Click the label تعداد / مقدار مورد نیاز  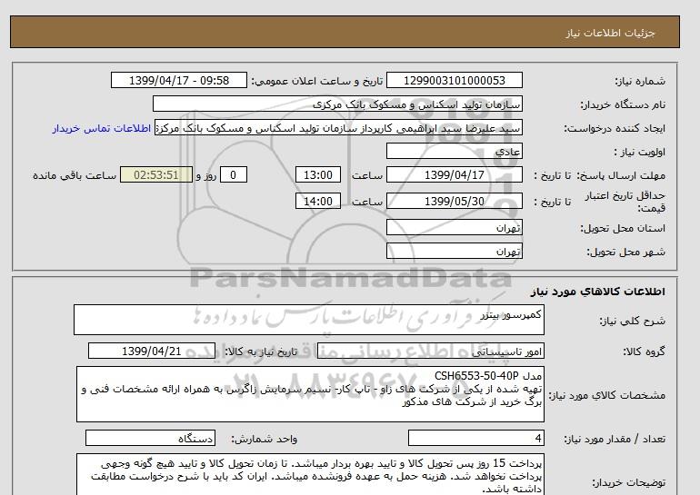point(615,440)
